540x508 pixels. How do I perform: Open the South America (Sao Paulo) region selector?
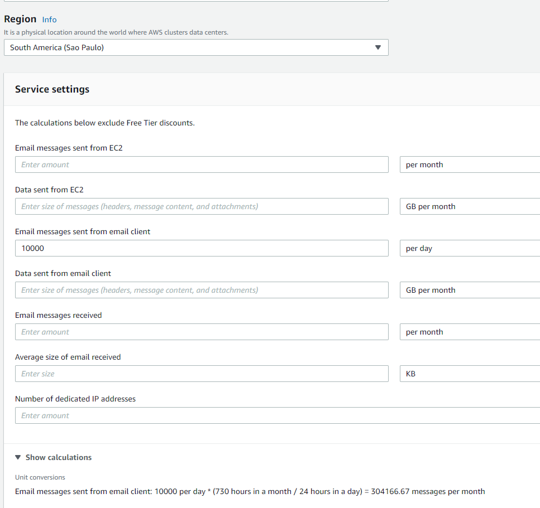(195, 47)
